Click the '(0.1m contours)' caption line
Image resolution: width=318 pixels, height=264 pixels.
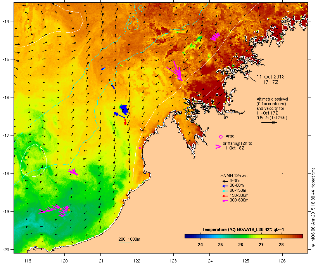(x=271, y=104)
